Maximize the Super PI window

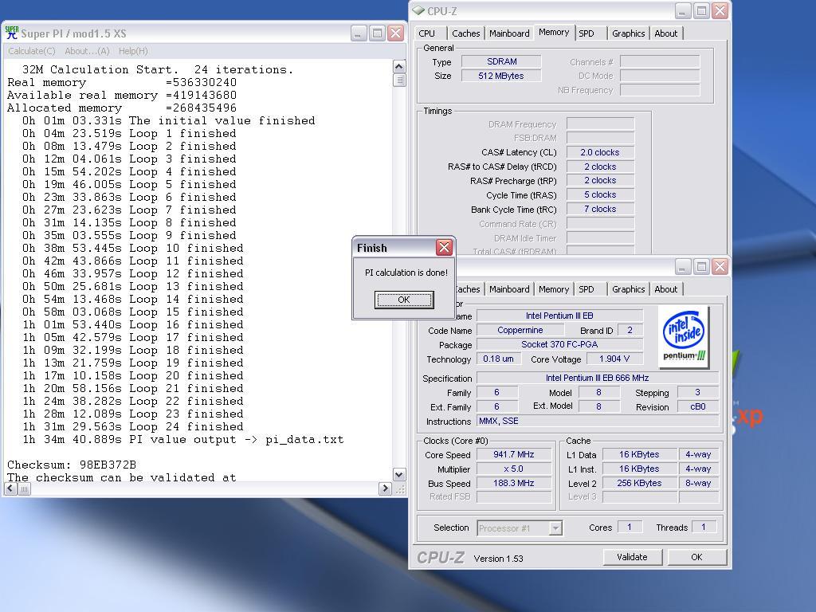(x=377, y=33)
